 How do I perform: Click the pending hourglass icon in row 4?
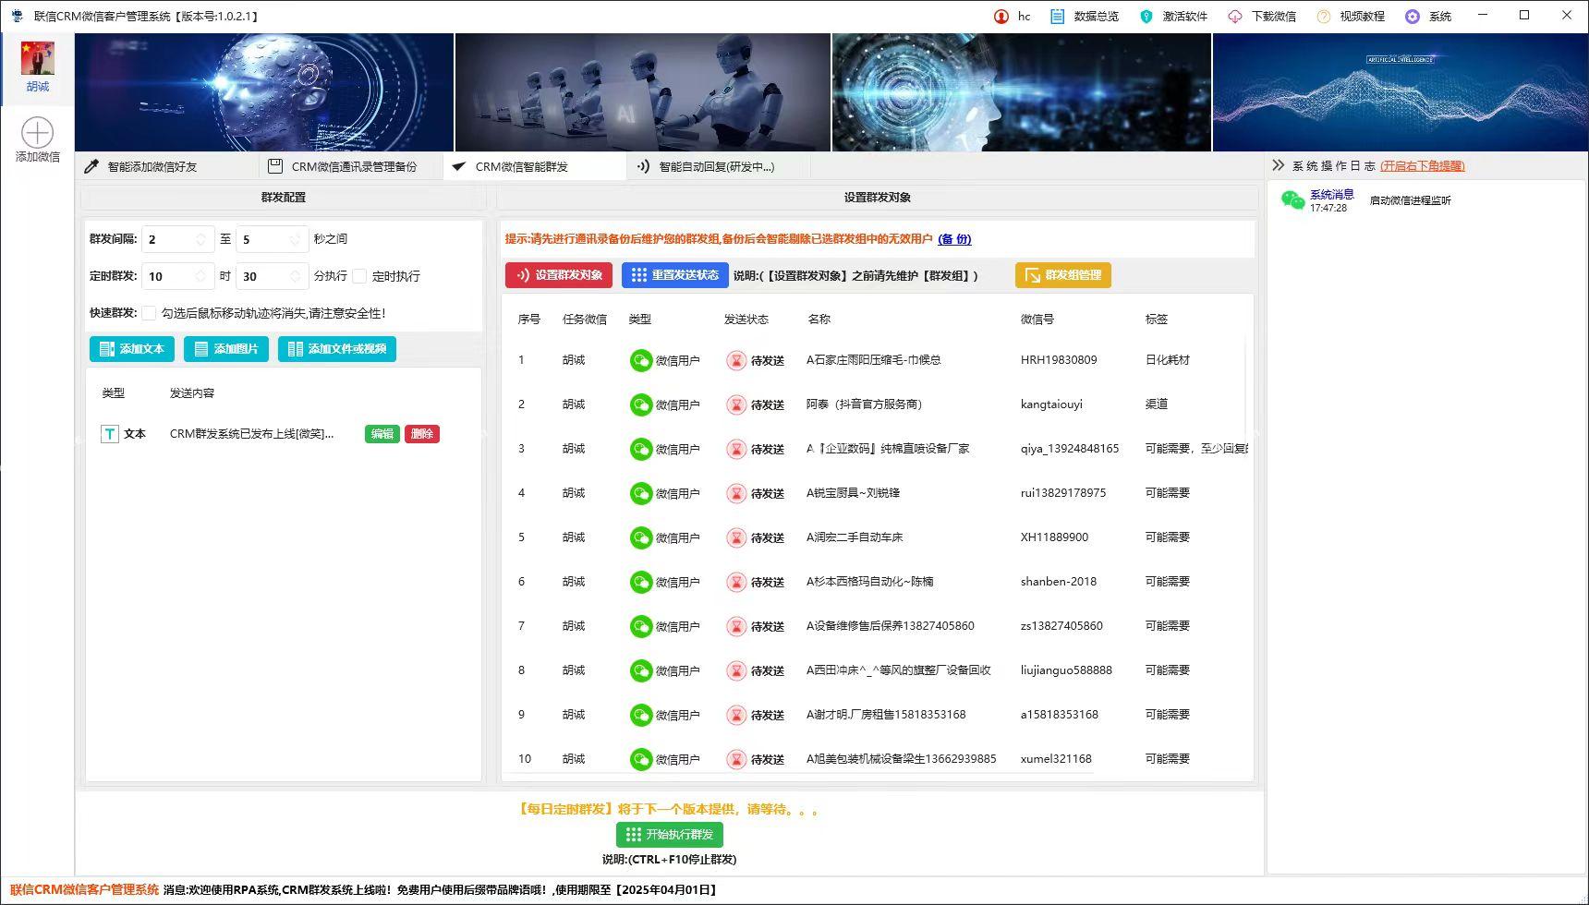pyautogui.click(x=736, y=493)
